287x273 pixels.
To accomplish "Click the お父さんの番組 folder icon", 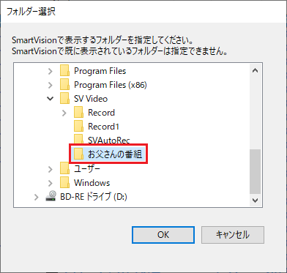I will point(78,154).
